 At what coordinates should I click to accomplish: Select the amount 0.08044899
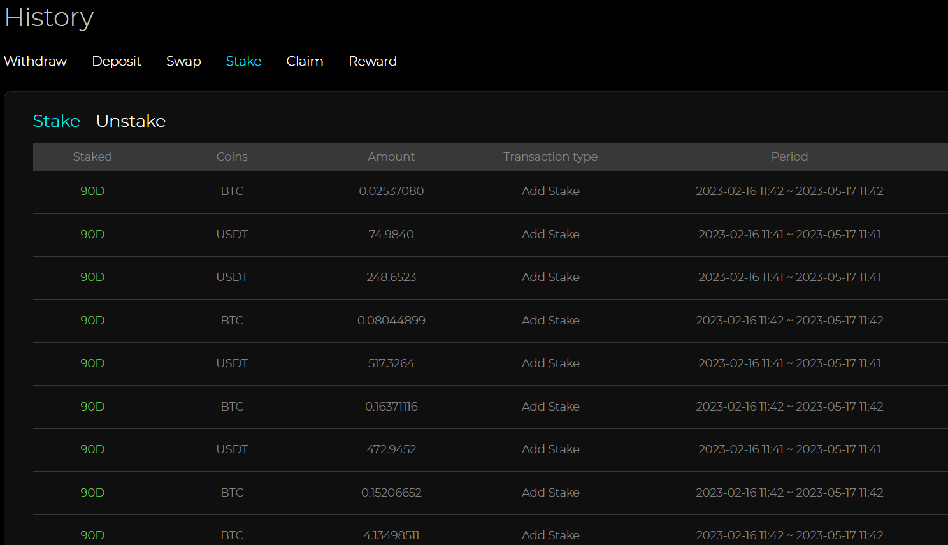click(391, 321)
